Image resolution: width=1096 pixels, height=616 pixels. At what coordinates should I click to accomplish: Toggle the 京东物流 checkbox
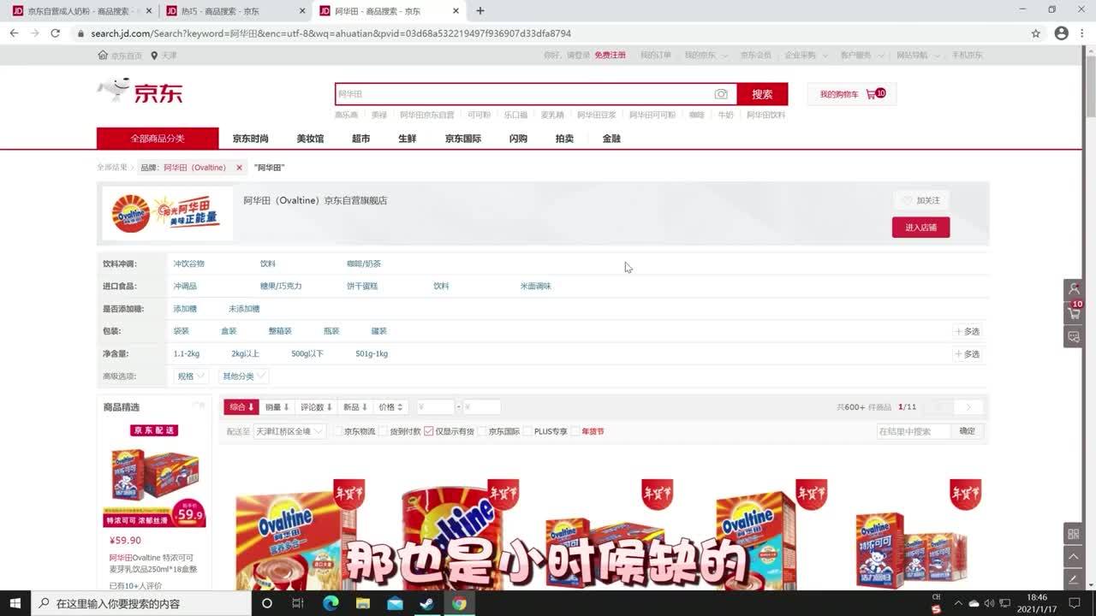337,431
